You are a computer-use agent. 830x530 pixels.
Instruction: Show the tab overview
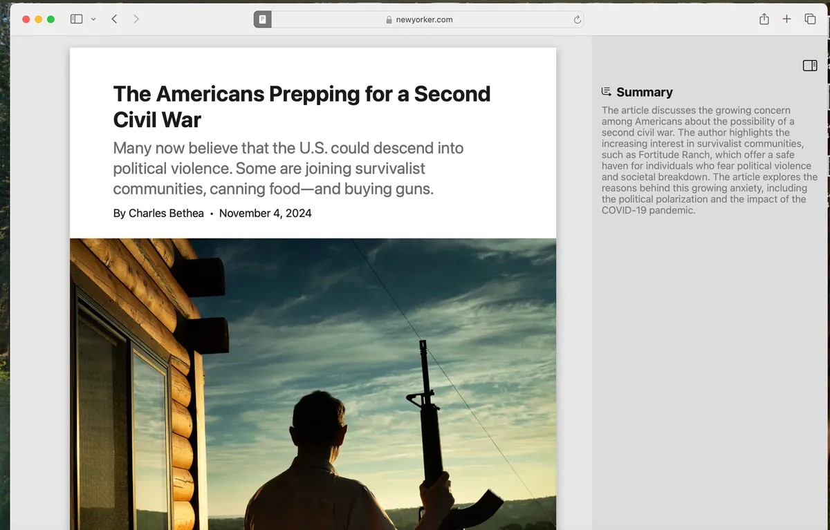pyautogui.click(x=810, y=19)
